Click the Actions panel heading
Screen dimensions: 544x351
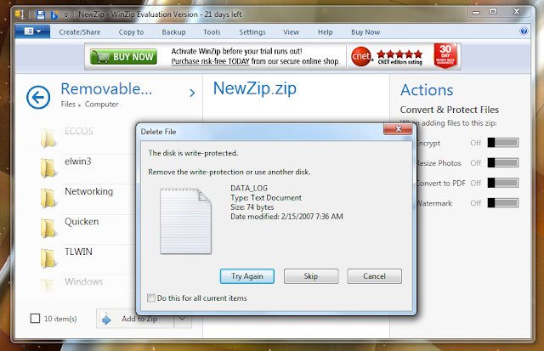427,90
